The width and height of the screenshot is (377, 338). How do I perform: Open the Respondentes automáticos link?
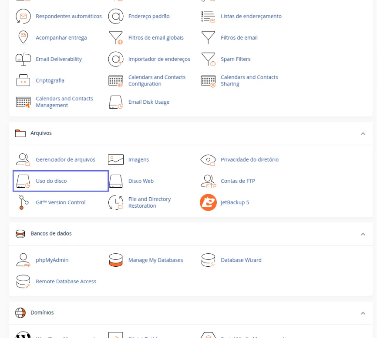tap(69, 17)
